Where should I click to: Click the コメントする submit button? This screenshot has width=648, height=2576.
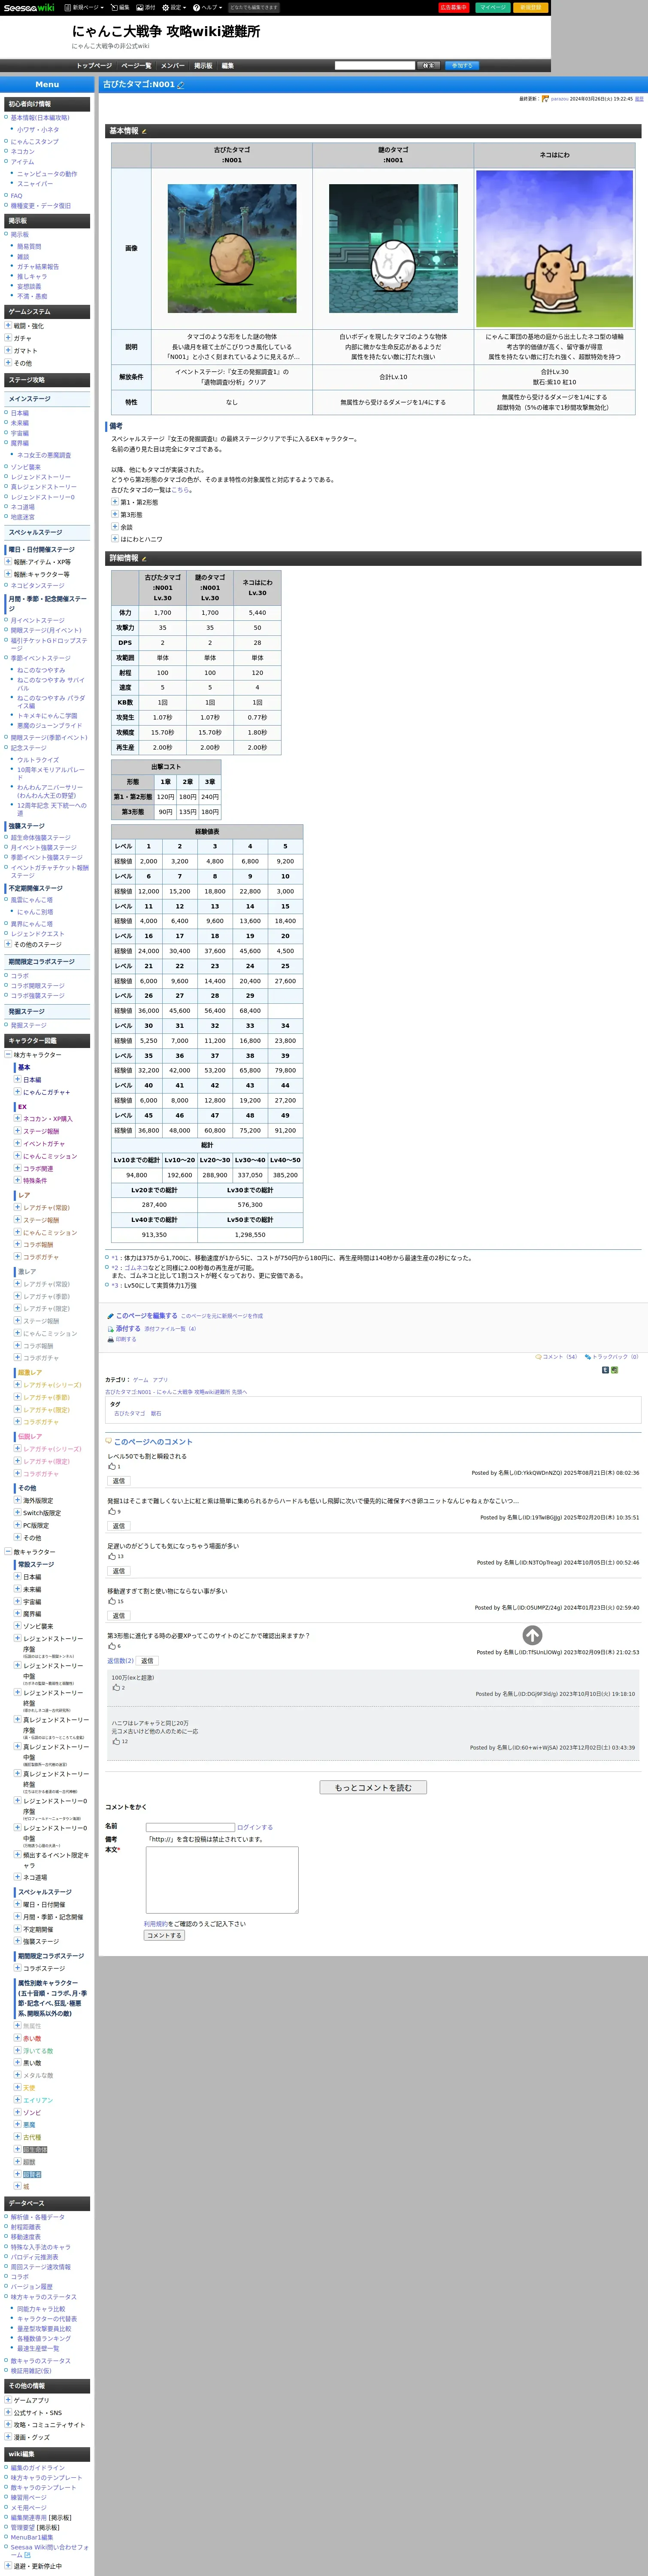[x=164, y=1935]
